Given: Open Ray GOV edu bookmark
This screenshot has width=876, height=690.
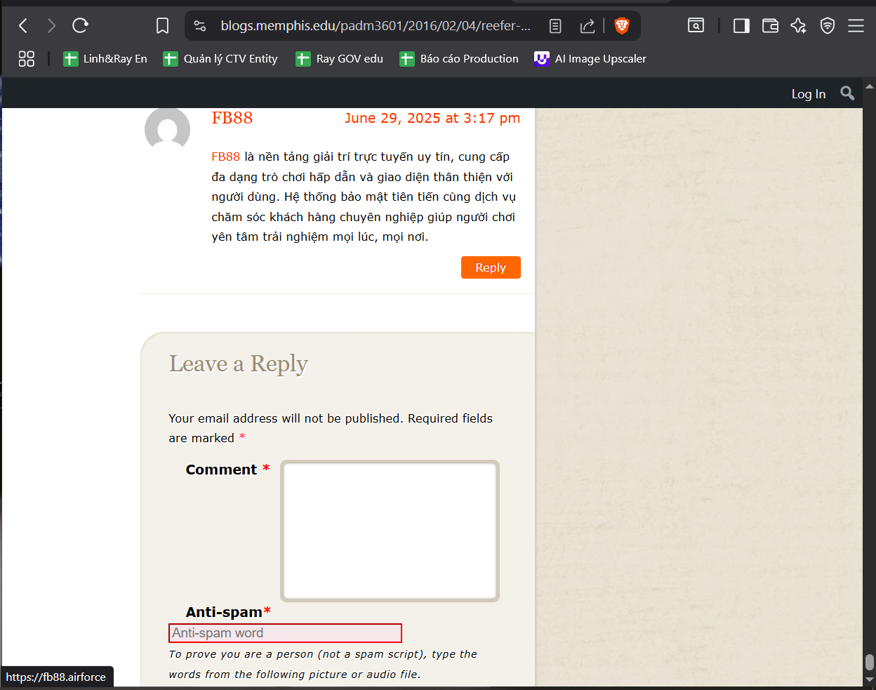Looking at the screenshot, I should click(340, 59).
